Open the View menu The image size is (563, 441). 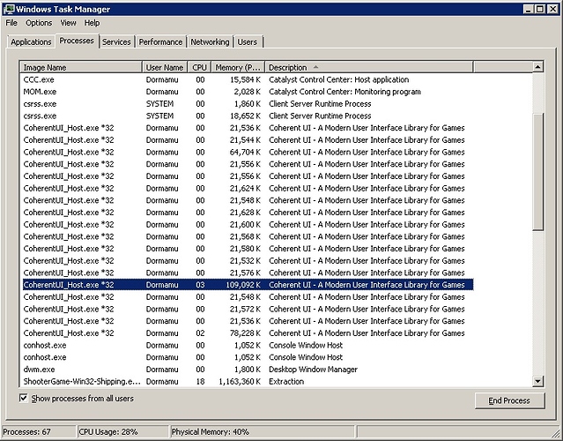68,23
